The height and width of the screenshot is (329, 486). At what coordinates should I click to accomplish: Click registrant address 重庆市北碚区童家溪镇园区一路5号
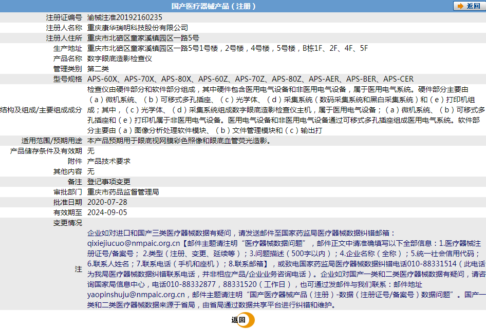click(x=143, y=38)
